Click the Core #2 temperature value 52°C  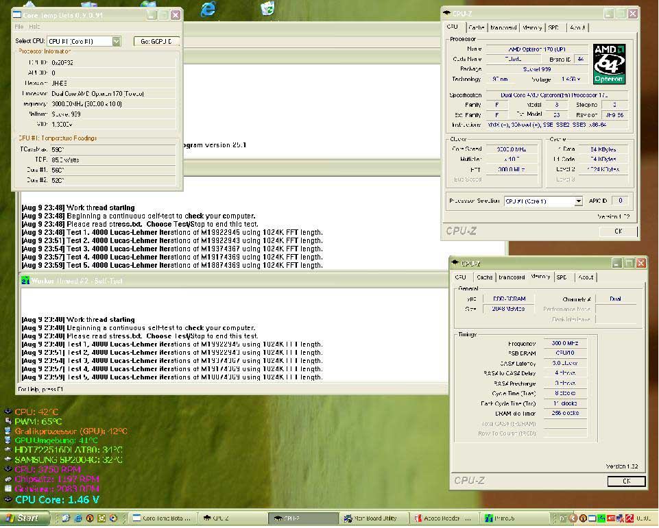(112, 180)
